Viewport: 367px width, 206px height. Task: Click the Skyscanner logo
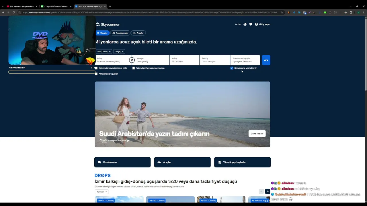click(108, 24)
